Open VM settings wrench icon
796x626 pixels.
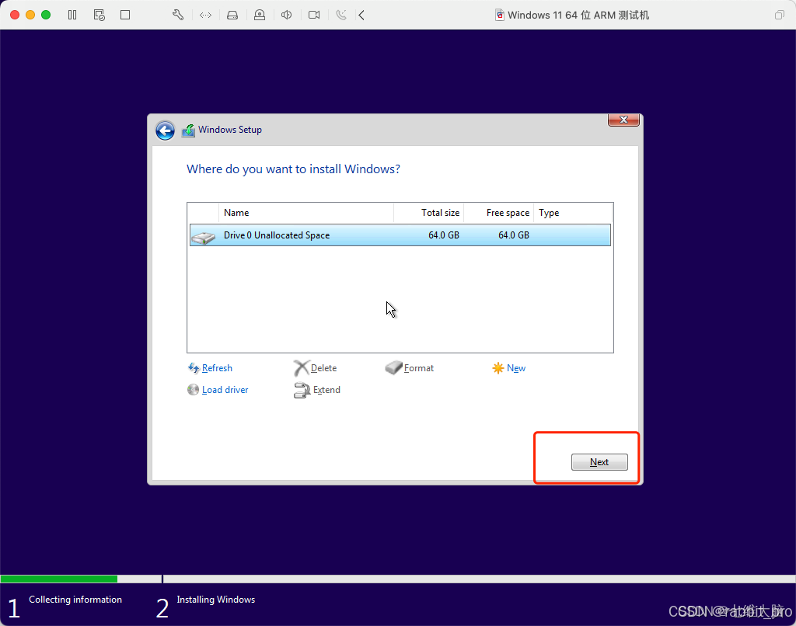[178, 16]
